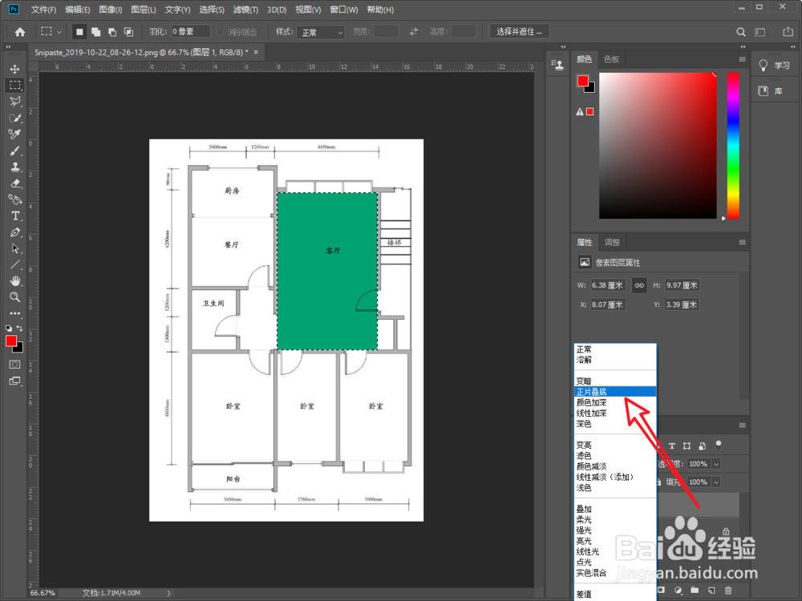
Task: Select the Brush tool
Action: coord(14,151)
